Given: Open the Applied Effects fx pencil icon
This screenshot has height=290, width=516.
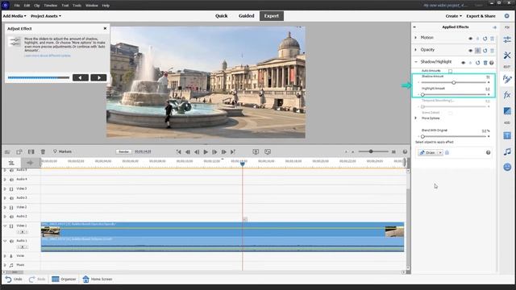Looking at the screenshot, I should [507, 79].
